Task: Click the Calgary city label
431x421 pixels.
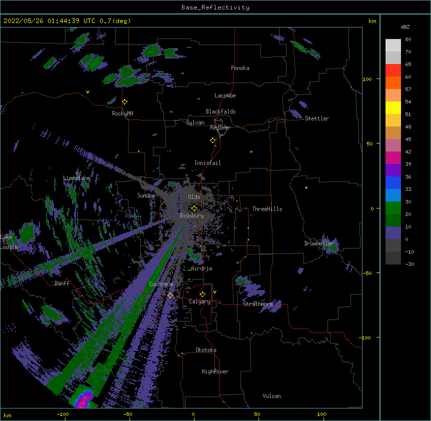Action: click(200, 301)
